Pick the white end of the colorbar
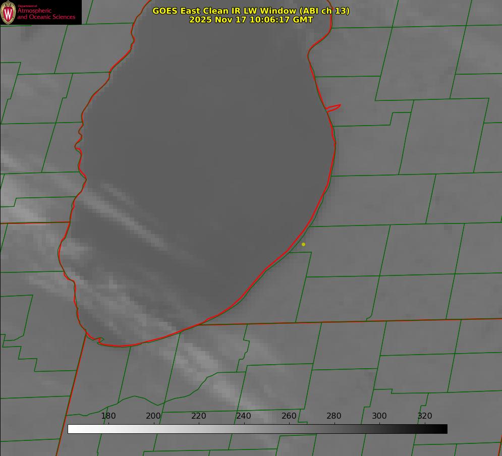The image size is (502, 456). click(71, 429)
